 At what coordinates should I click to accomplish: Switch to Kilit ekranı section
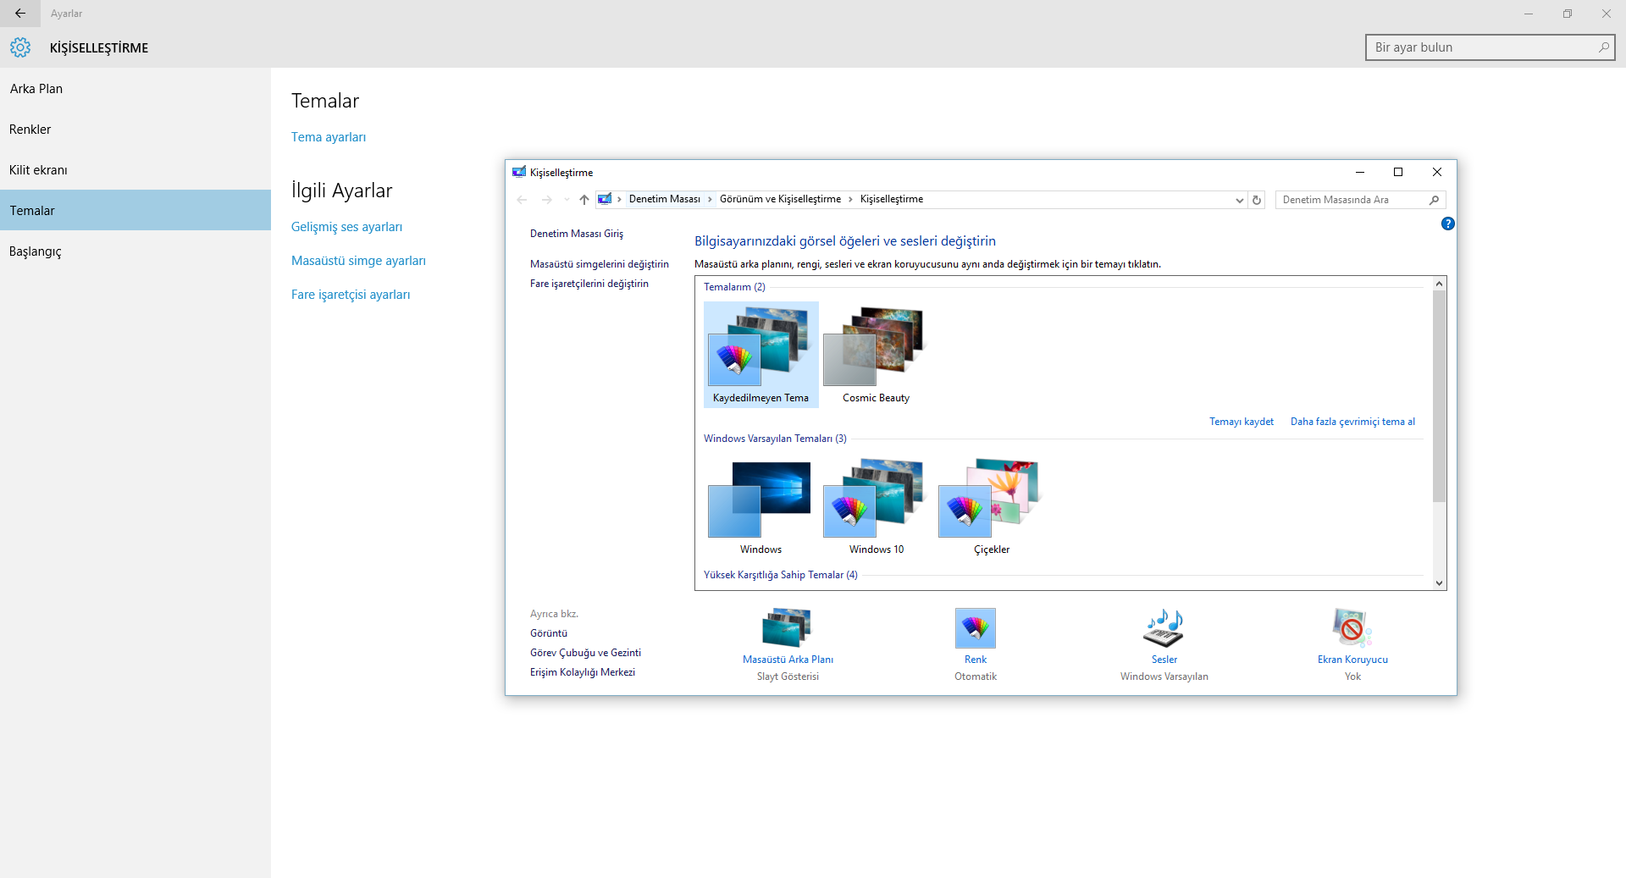click(135, 170)
